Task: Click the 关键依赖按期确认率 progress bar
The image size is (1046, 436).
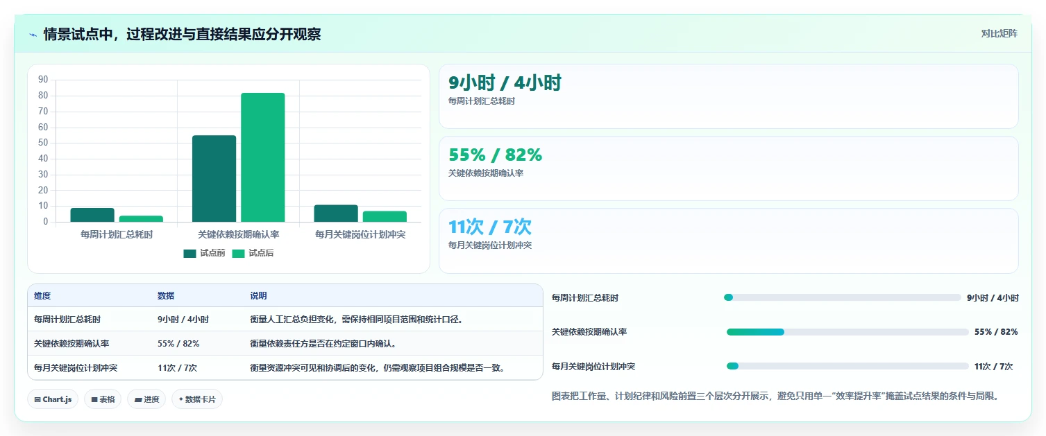Action: coord(847,332)
